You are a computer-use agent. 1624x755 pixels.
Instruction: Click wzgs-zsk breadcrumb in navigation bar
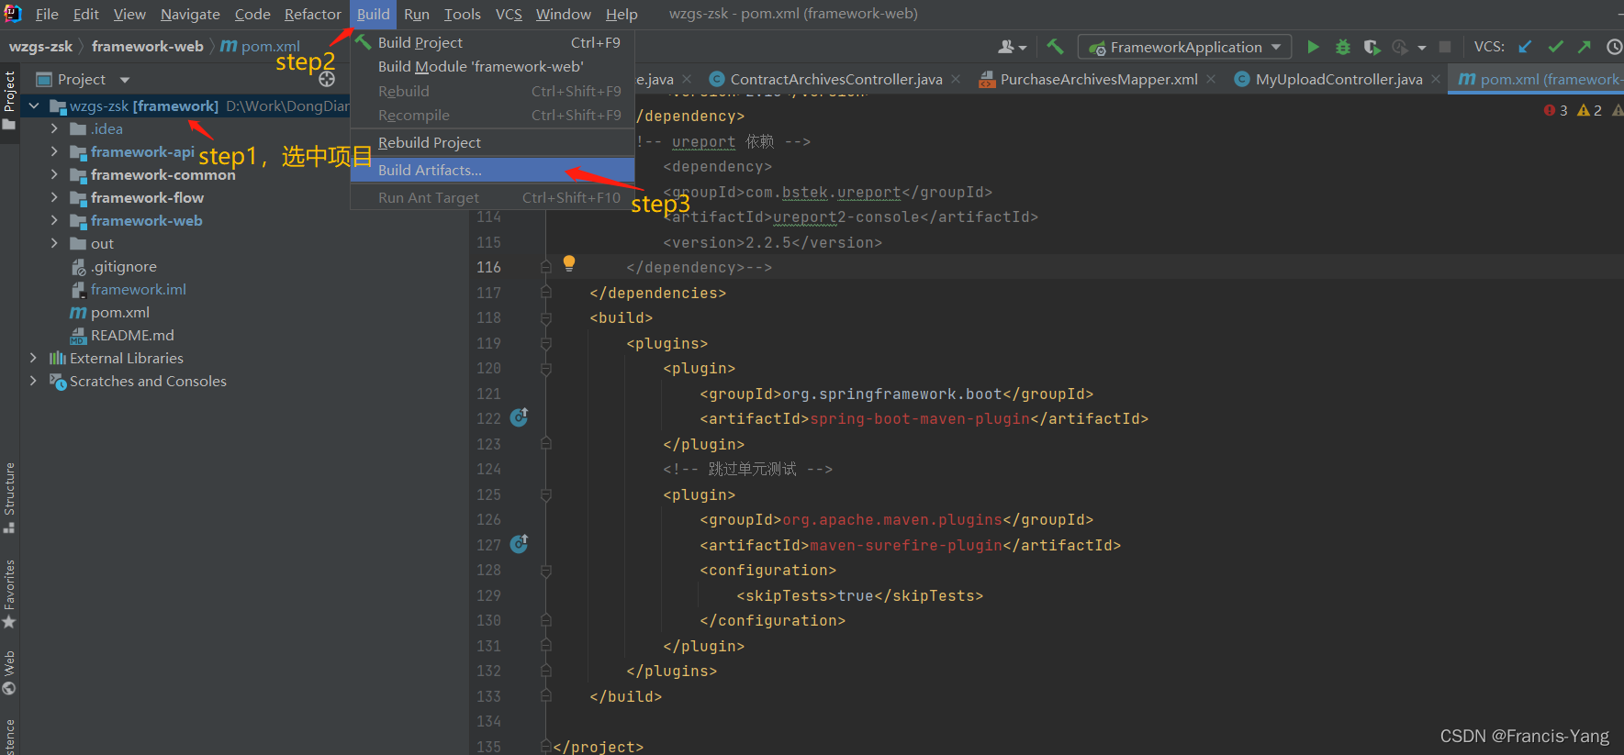coord(40,47)
